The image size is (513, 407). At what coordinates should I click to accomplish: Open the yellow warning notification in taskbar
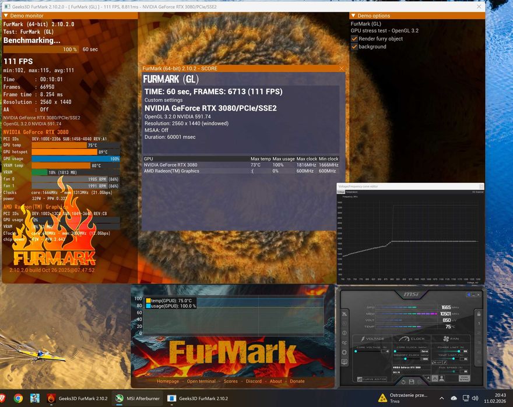pyautogui.click(x=403, y=398)
